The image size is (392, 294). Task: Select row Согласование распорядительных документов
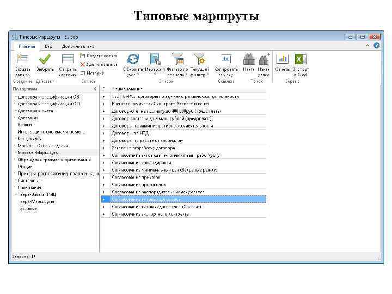184,192
